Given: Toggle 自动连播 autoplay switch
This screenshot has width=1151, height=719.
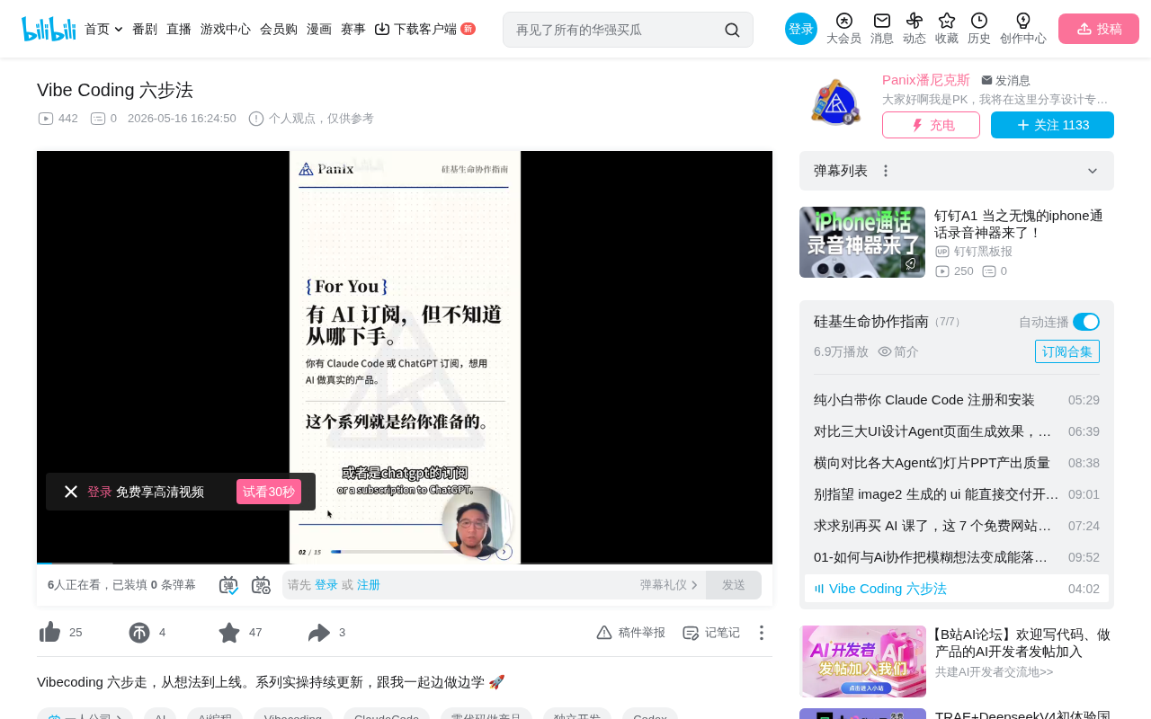Looking at the screenshot, I should [1086, 322].
